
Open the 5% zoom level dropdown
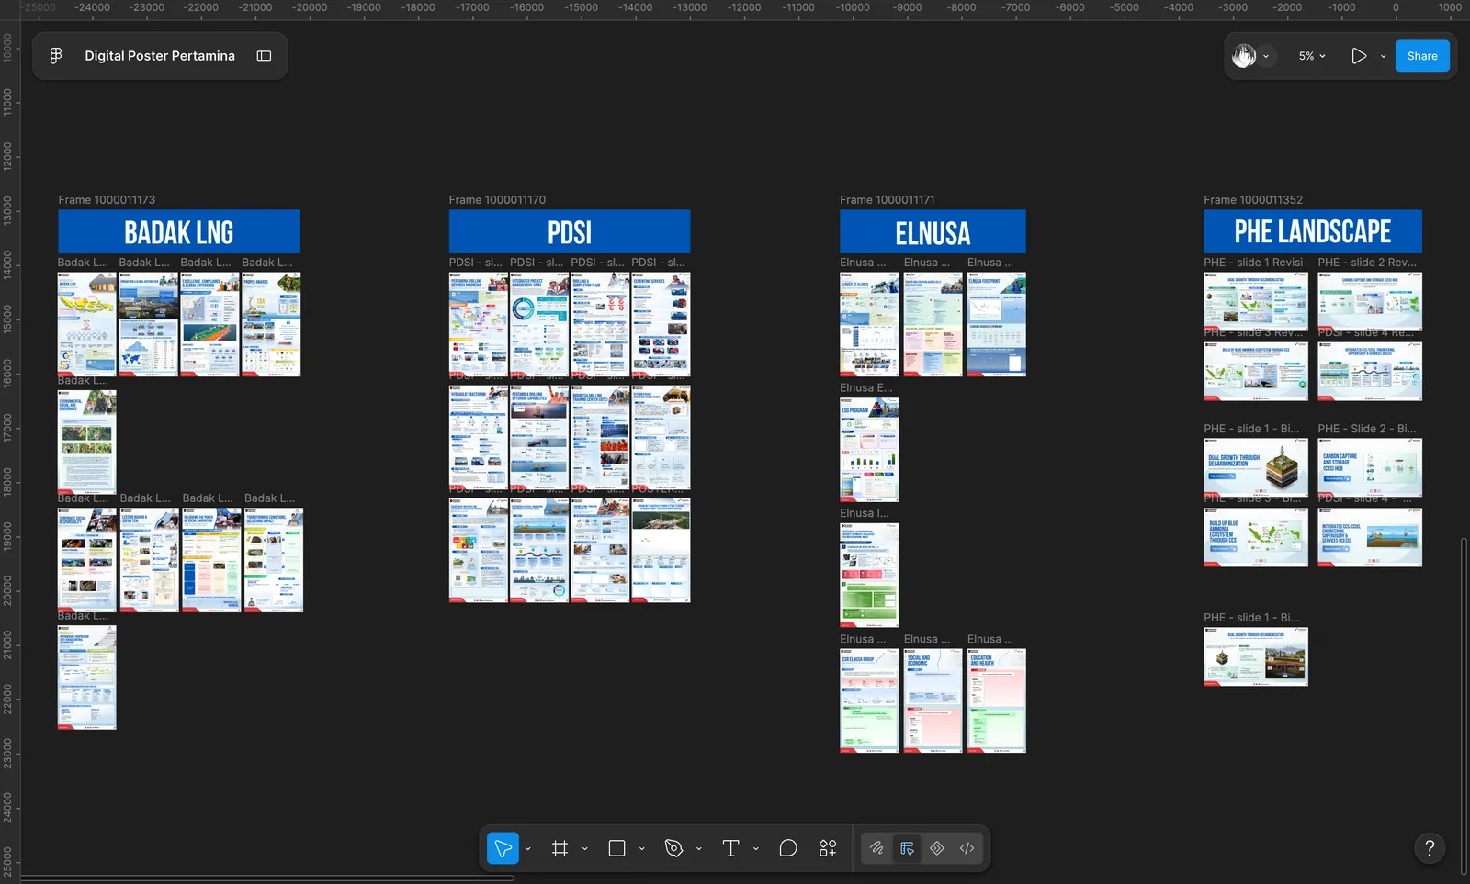click(1312, 56)
